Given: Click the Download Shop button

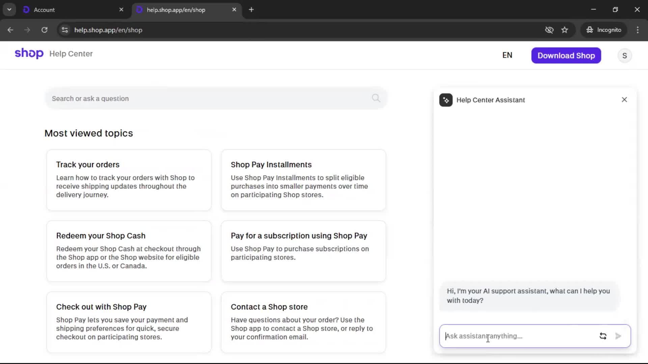Looking at the screenshot, I should (x=566, y=56).
